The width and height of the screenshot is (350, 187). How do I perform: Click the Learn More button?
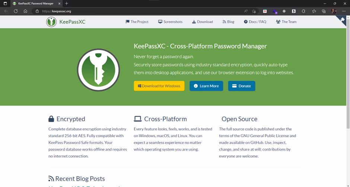click(x=206, y=86)
